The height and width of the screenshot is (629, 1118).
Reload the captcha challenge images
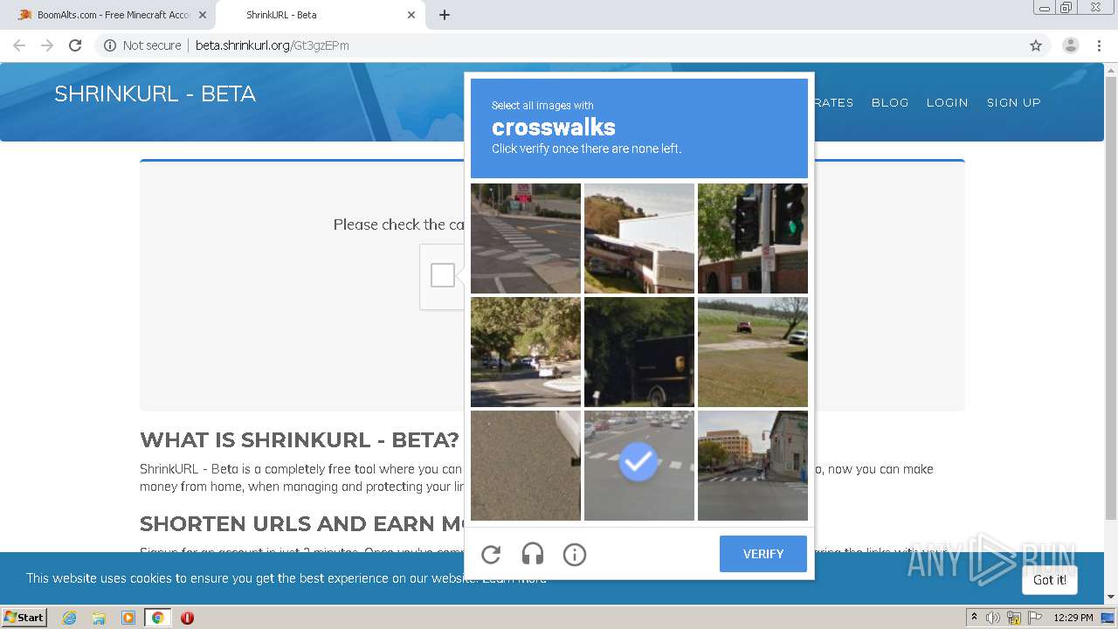click(491, 554)
